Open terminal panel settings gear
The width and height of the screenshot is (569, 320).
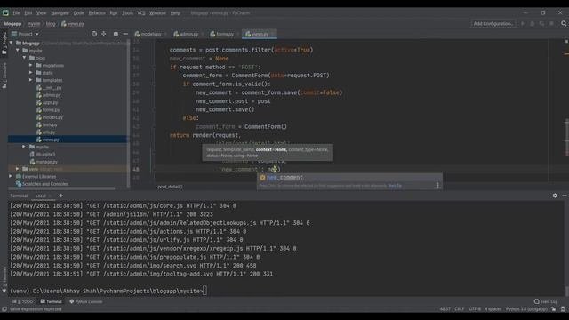555,196
